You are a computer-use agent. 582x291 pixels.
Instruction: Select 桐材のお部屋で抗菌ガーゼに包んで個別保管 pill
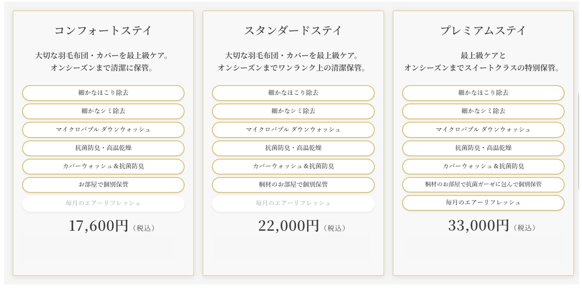pyautogui.click(x=483, y=184)
